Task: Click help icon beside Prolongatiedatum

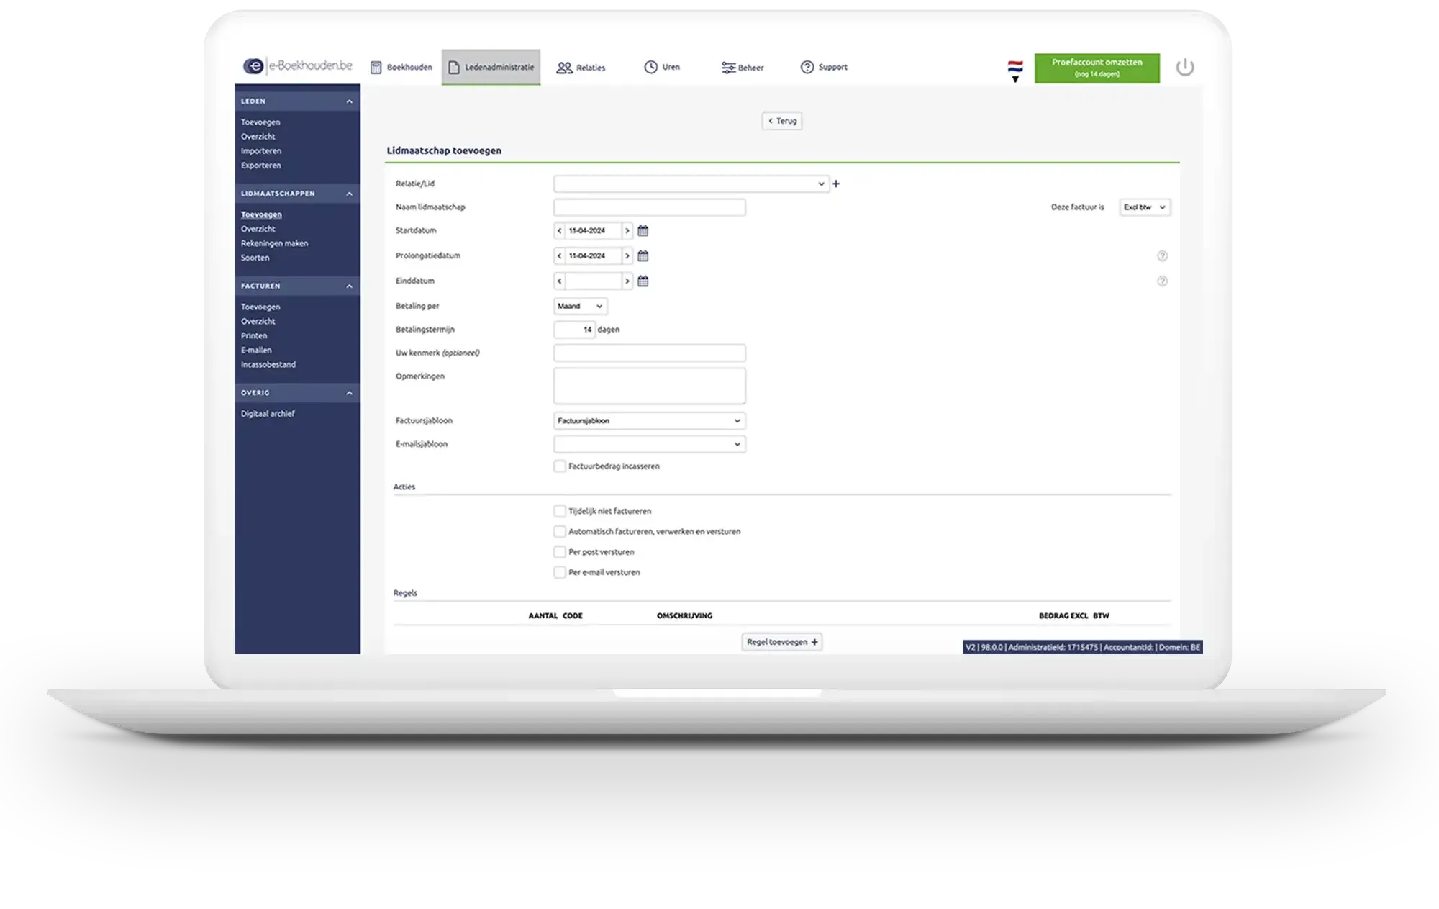Action: [x=1162, y=256]
